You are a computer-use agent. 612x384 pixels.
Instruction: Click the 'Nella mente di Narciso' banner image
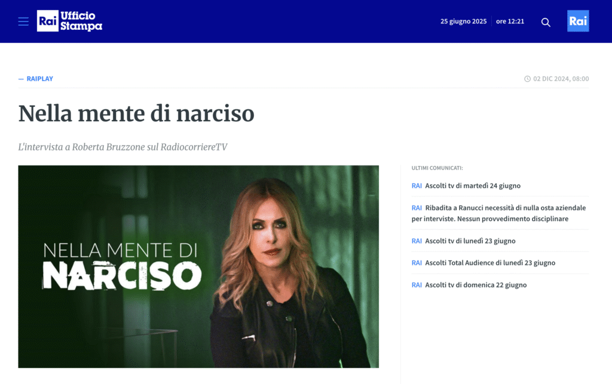198,266
